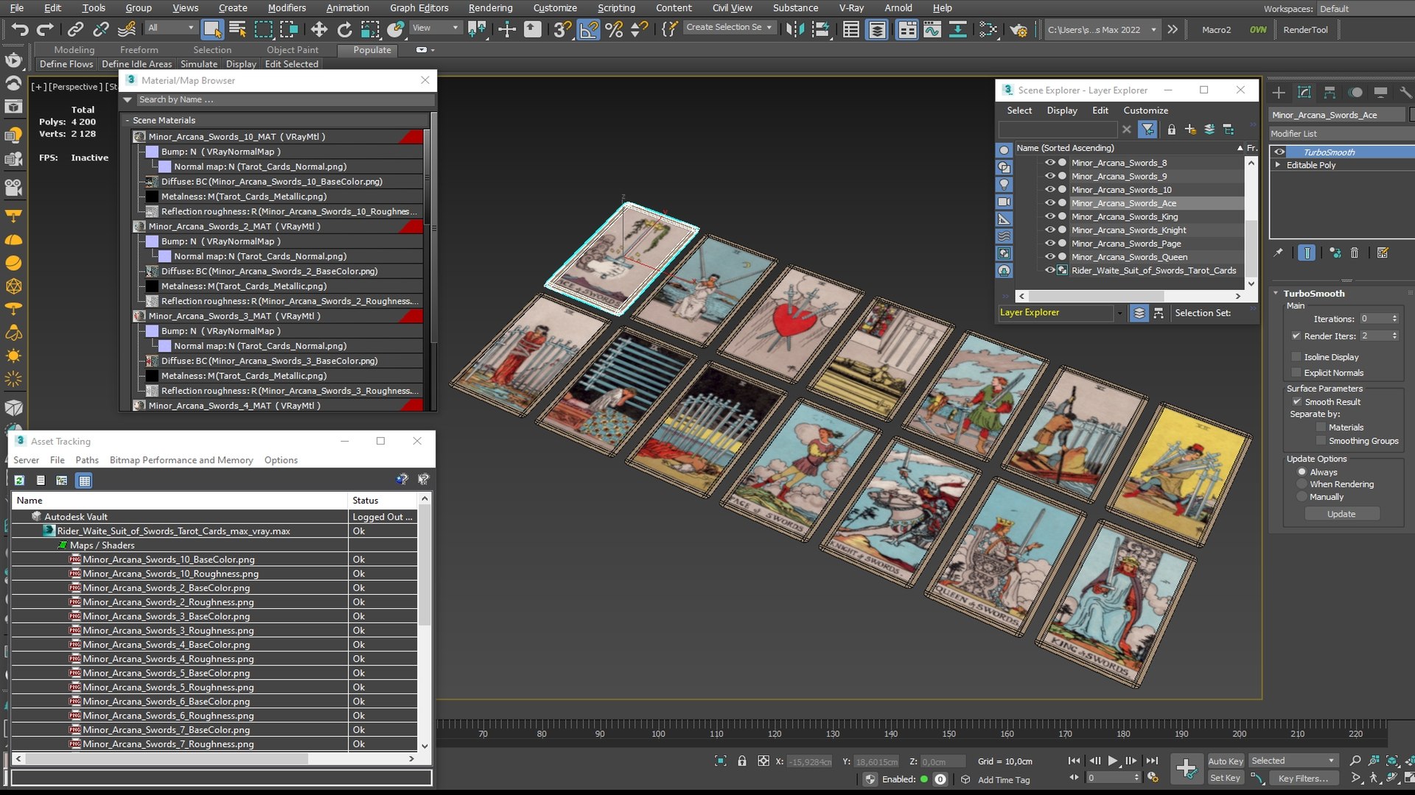Screen dimensions: 1415x795
Task: Activate the Select and Rotate tool
Action: coord(344,29)
